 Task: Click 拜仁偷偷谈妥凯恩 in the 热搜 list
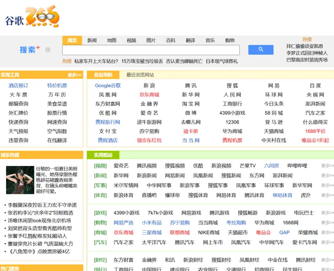(305, 46)
